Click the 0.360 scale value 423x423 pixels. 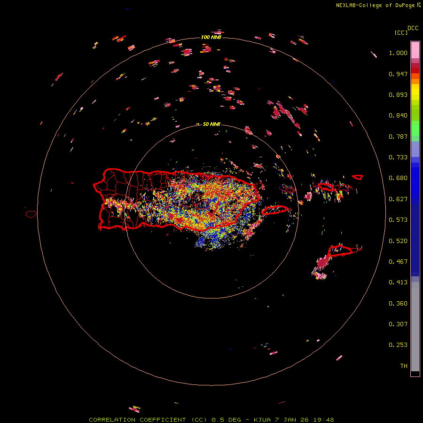[x=398, y=304]
